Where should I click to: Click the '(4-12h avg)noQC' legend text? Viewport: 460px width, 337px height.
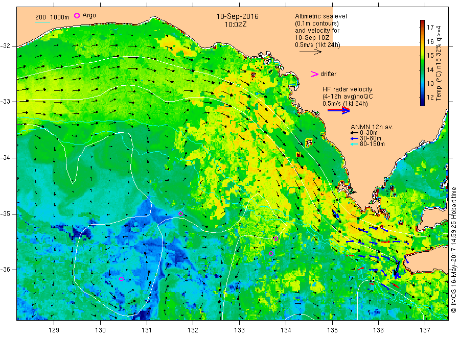[x=348, y=97]
